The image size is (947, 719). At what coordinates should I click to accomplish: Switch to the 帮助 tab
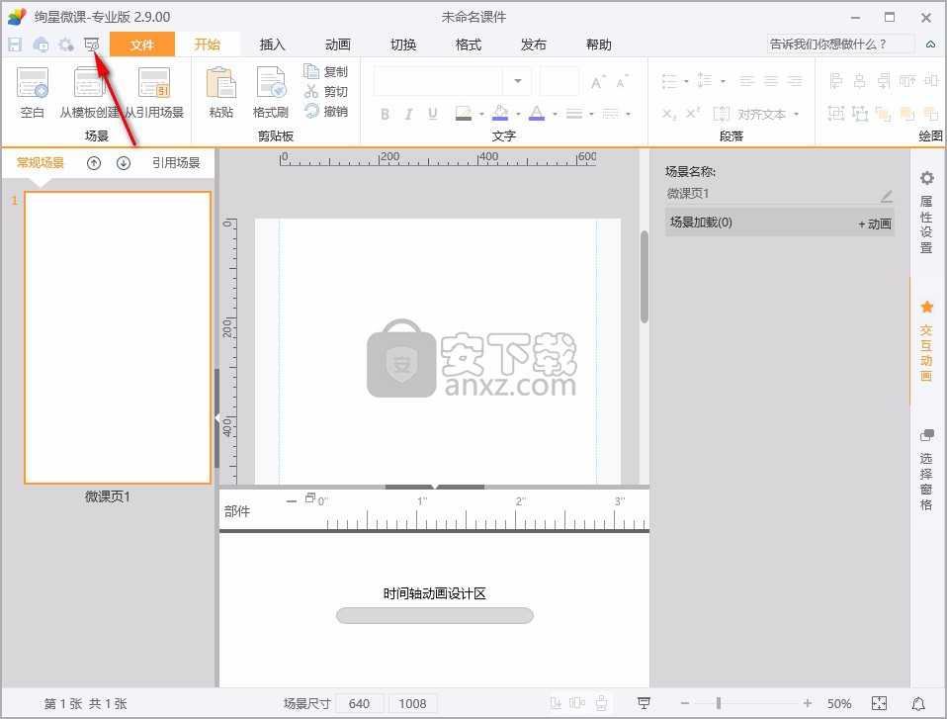click(598, 45)
